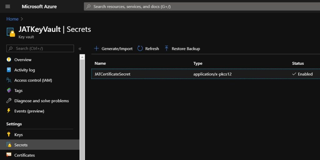Click the Activity log icon
Image resolution: width=320 pixels, height=160 pixels.
click(x=9, y=70)
